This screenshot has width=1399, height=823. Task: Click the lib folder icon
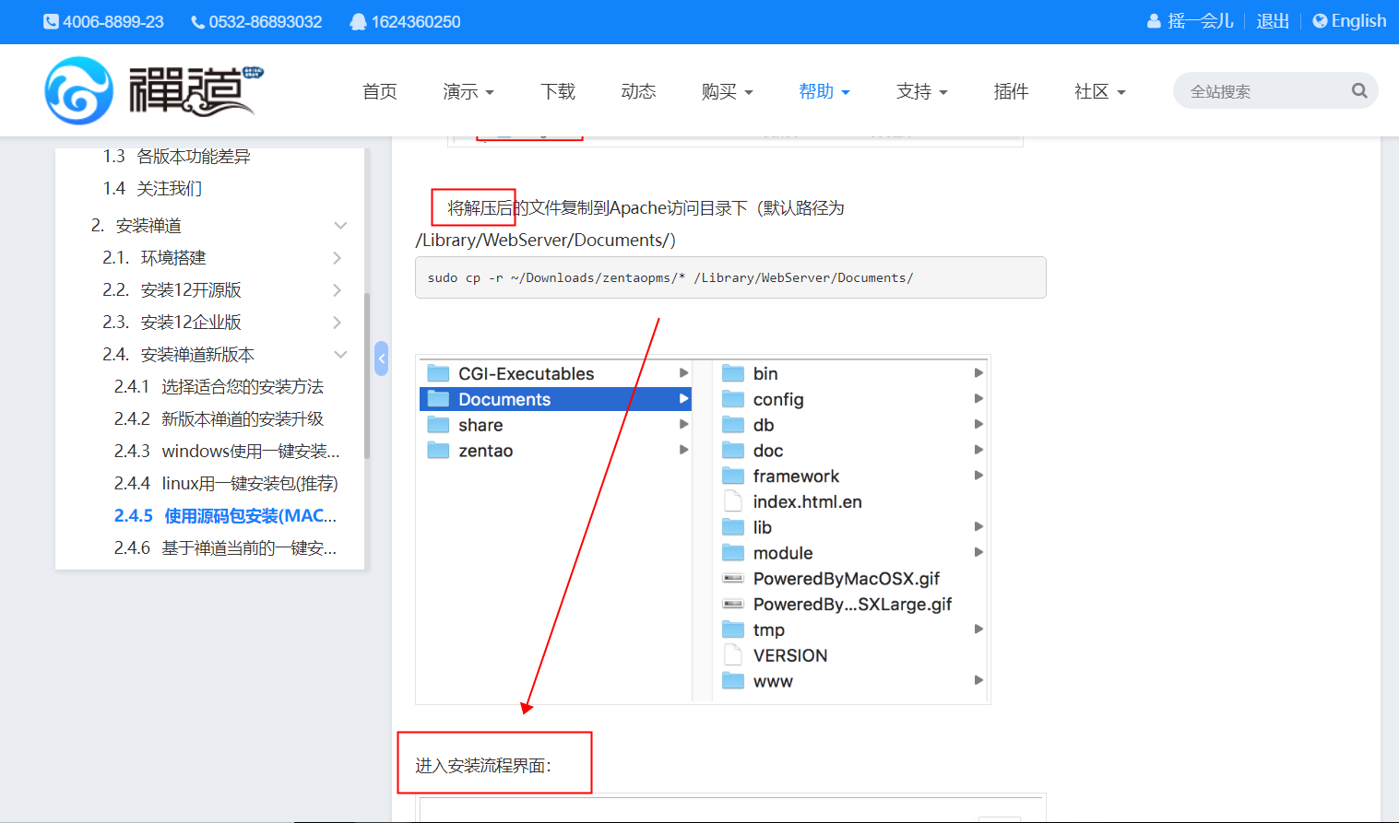(733, 527)
